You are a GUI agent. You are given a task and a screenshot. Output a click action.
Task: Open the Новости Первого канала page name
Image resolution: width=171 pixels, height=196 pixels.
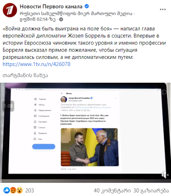tap(51, 6)
